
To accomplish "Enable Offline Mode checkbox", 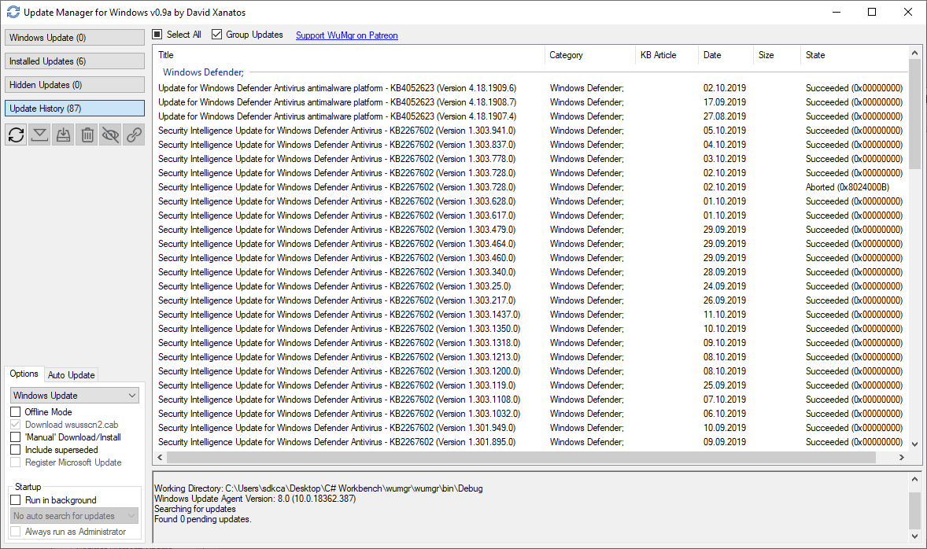I will coord(16,412).
